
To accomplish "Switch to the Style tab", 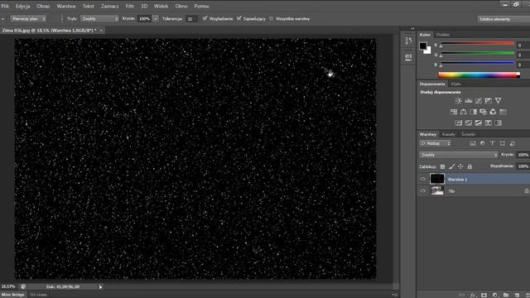I will tap(455, 84).
